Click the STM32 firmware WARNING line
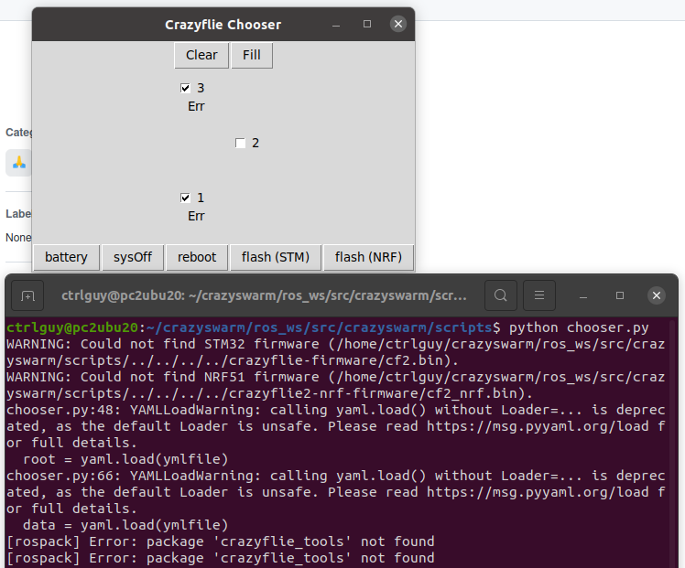Viewport: 685px width, 568px height. tap(335, 352)
